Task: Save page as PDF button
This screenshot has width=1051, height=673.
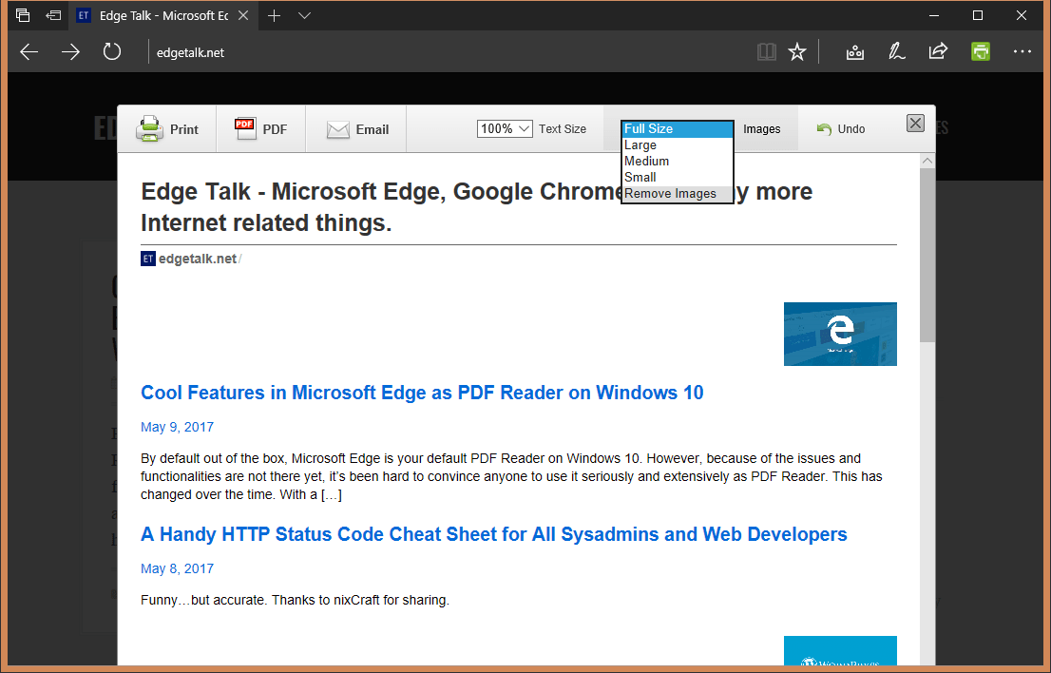Action: click(x=260, y=128)
